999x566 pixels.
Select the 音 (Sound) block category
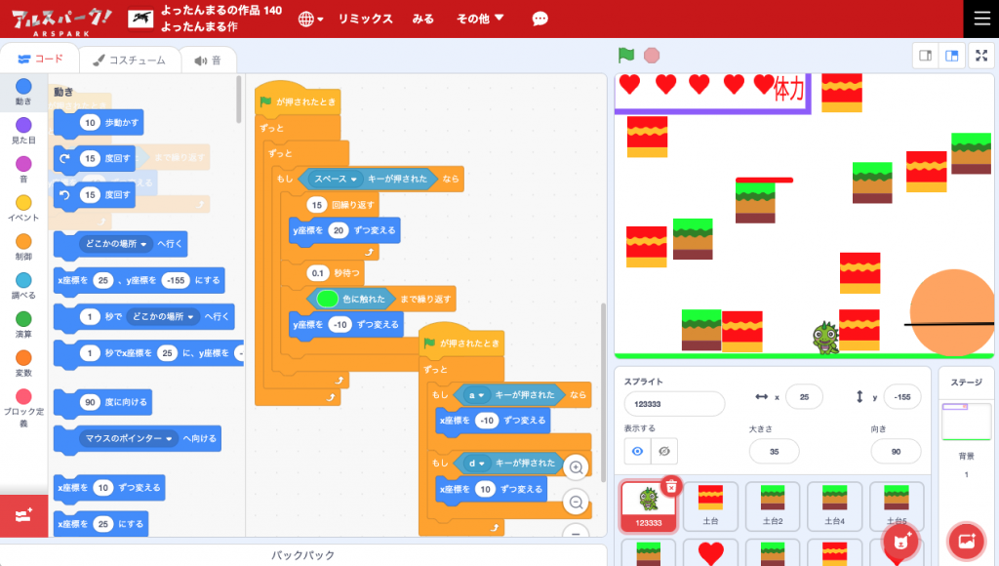tap(23, 169)
